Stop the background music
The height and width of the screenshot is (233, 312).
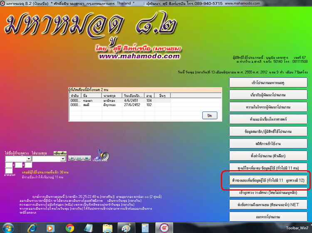pyautogui.click(x=87, y=158)
